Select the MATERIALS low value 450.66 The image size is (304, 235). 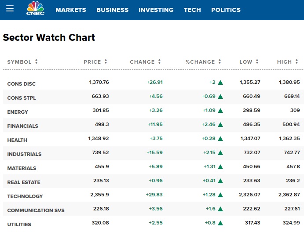252,166
